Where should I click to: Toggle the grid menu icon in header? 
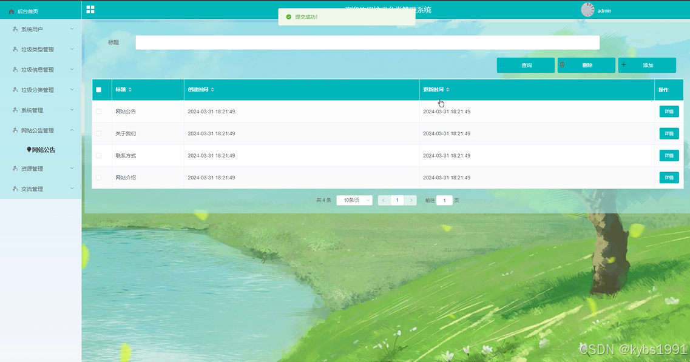tap(90, 9)
